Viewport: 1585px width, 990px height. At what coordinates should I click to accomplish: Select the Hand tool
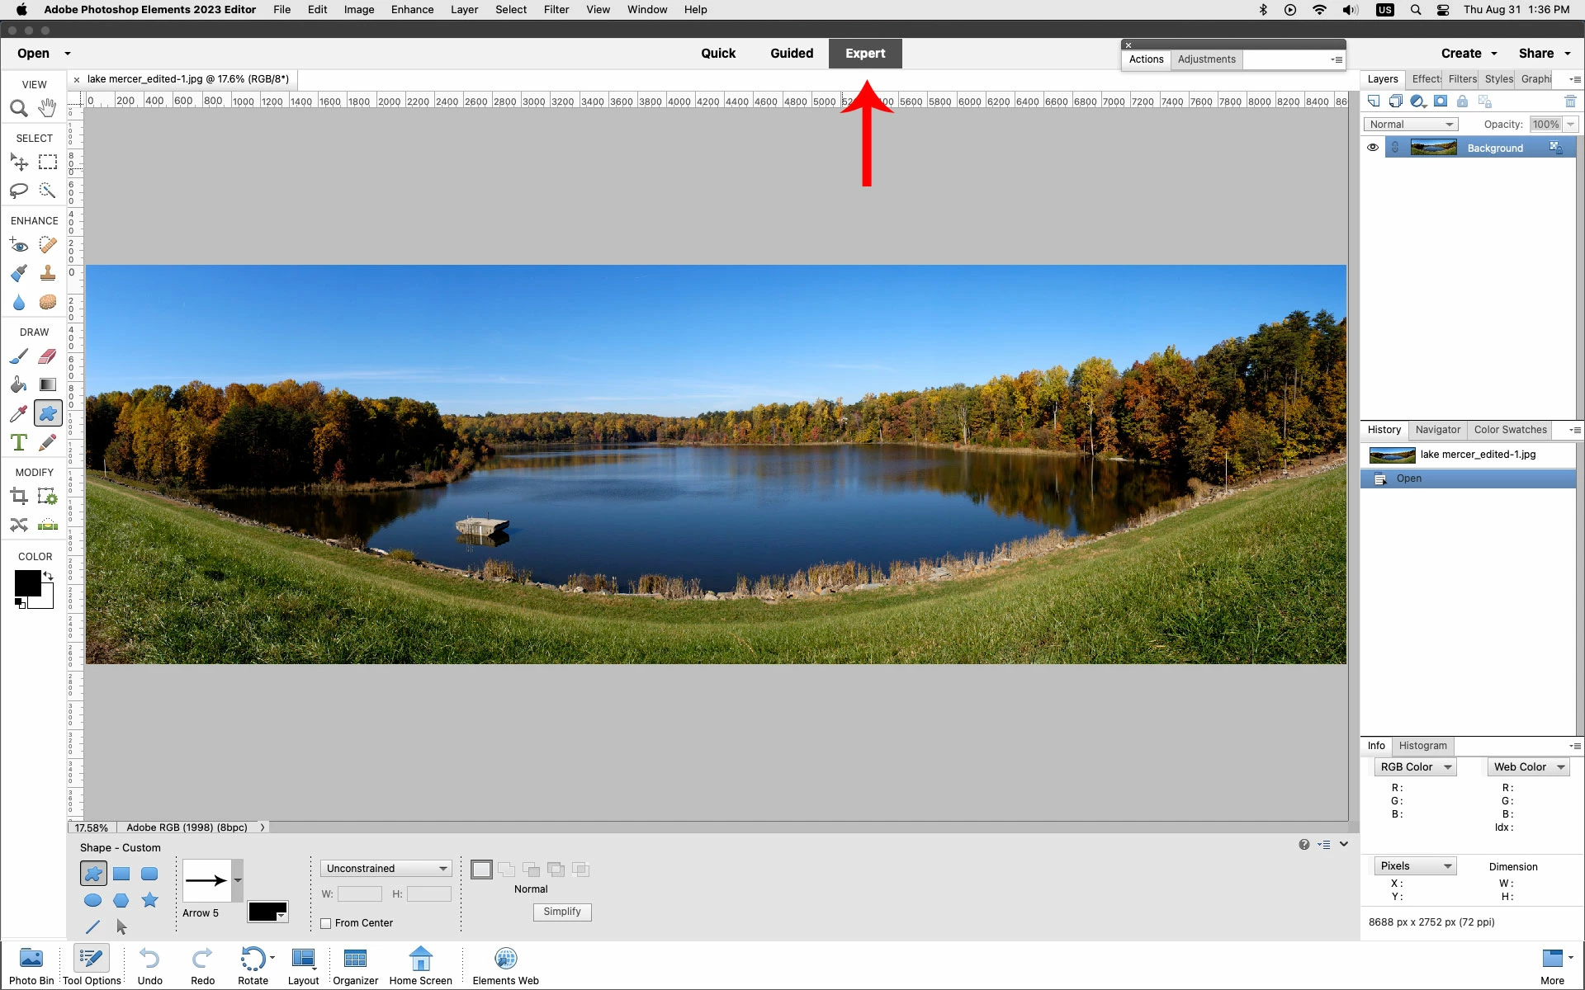(47, 108)
